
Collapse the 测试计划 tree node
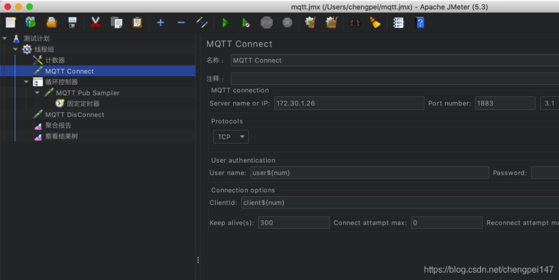tap(4, 38)
